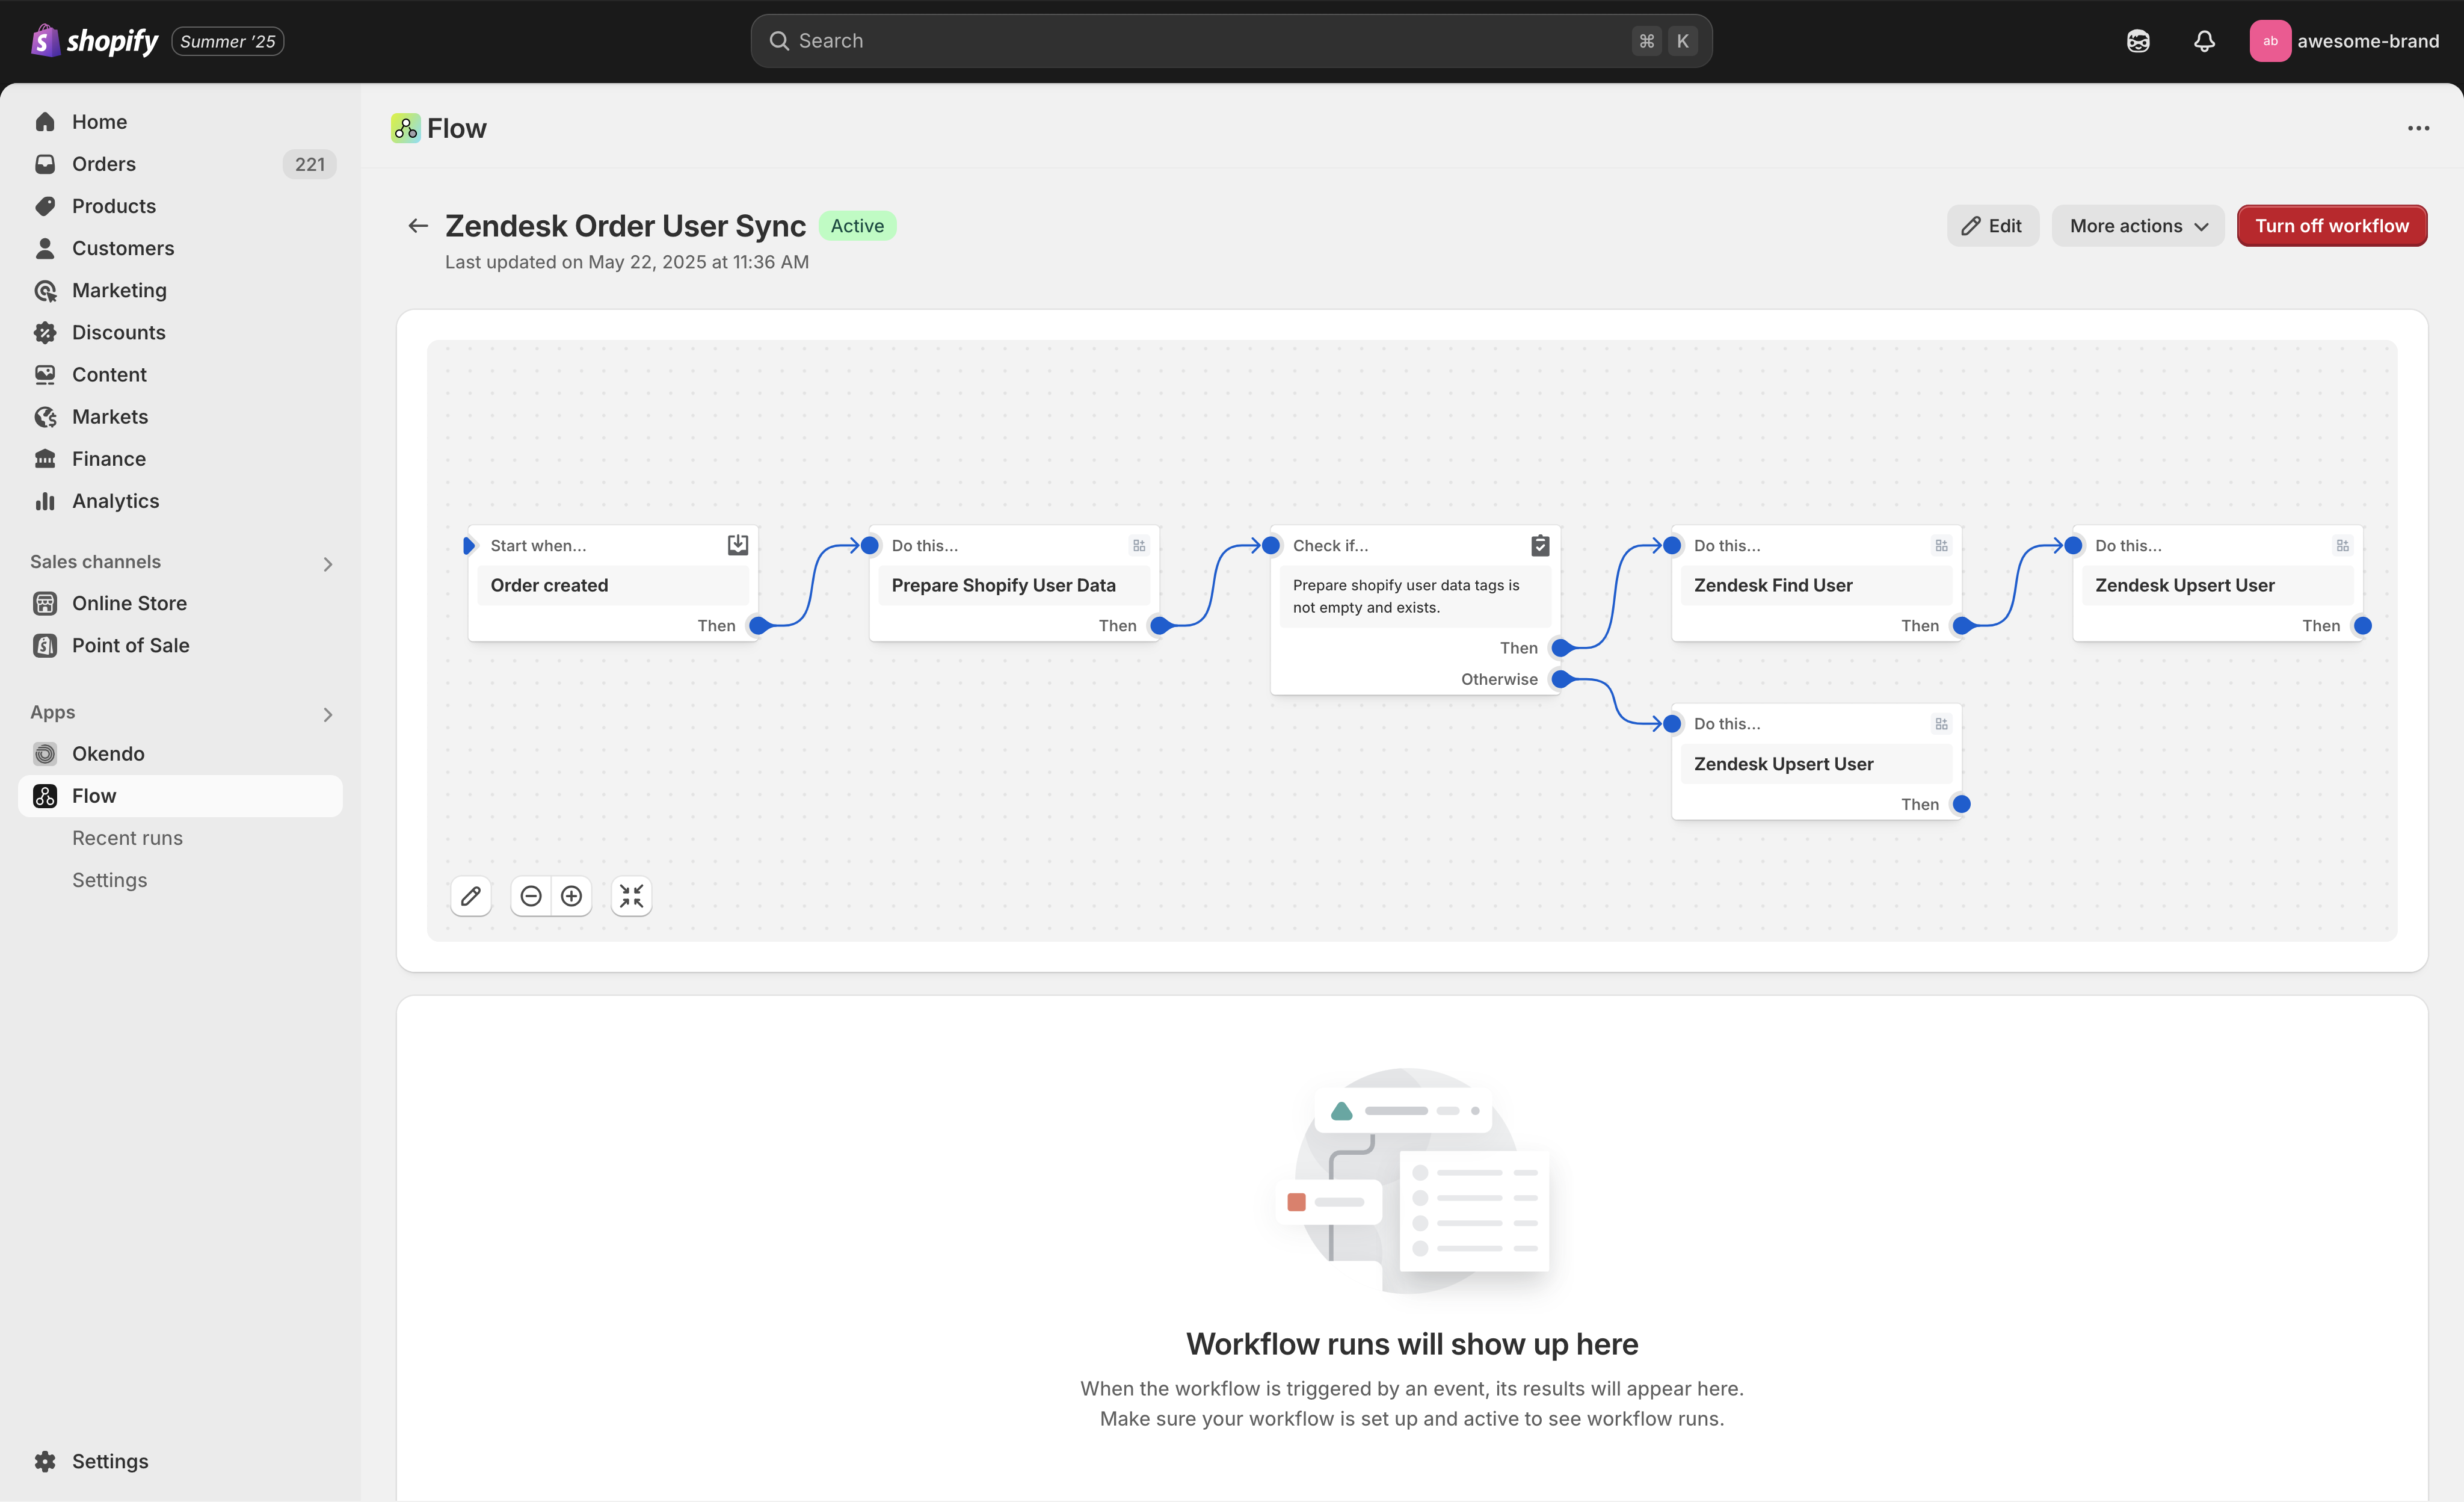Click the Summer '25 badge
The image size is (2464, 1502).
(x=228, y=41)
